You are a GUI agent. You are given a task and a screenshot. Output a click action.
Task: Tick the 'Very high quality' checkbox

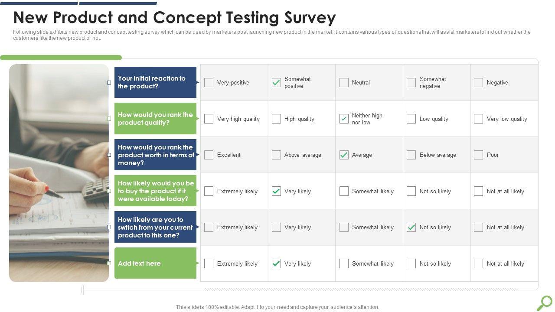click(209, 119)
